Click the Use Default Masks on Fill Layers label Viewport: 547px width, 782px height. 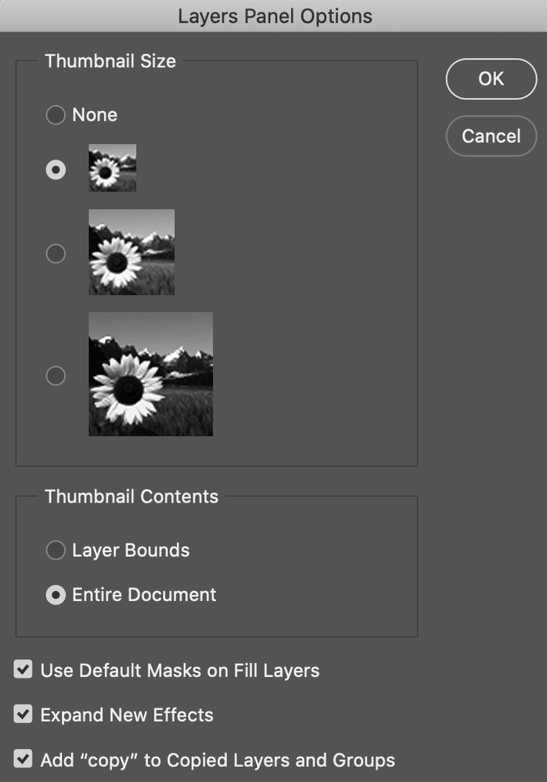coord(180,670)
